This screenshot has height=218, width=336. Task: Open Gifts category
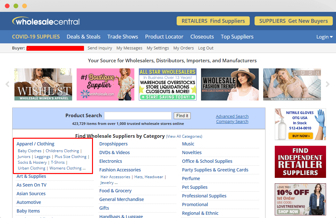coord(104,208)
